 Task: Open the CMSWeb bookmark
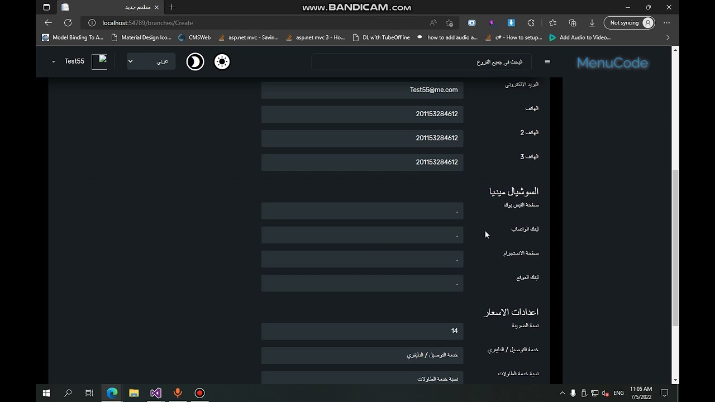pos(194,37)
